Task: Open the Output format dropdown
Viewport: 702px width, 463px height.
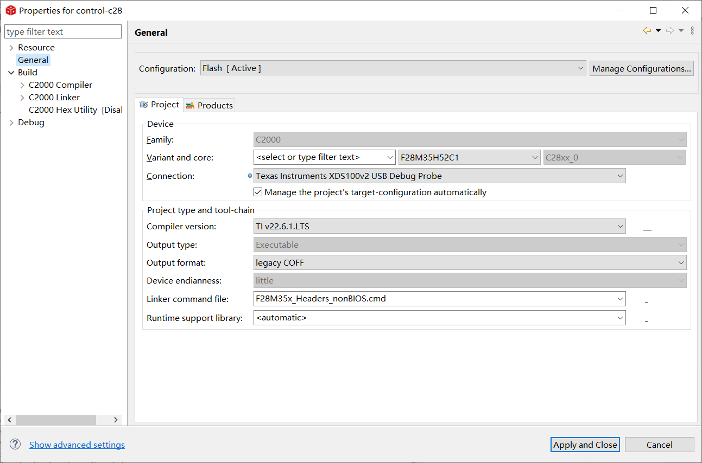Action: pos(470,263)
